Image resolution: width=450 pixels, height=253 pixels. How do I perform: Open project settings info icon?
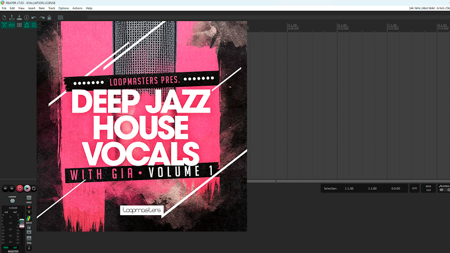click(x=27, y=18)
